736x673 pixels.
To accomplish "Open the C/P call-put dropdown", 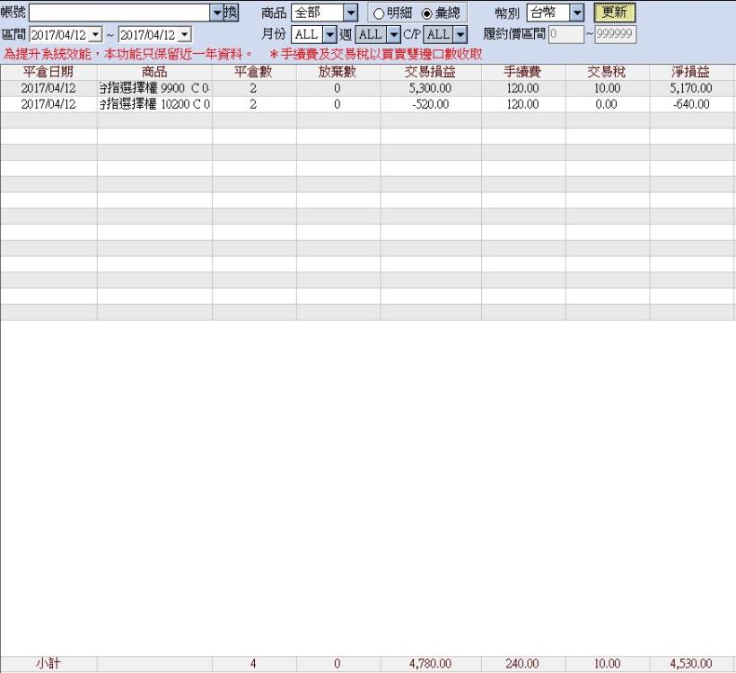I will click(x=459, y=32).
